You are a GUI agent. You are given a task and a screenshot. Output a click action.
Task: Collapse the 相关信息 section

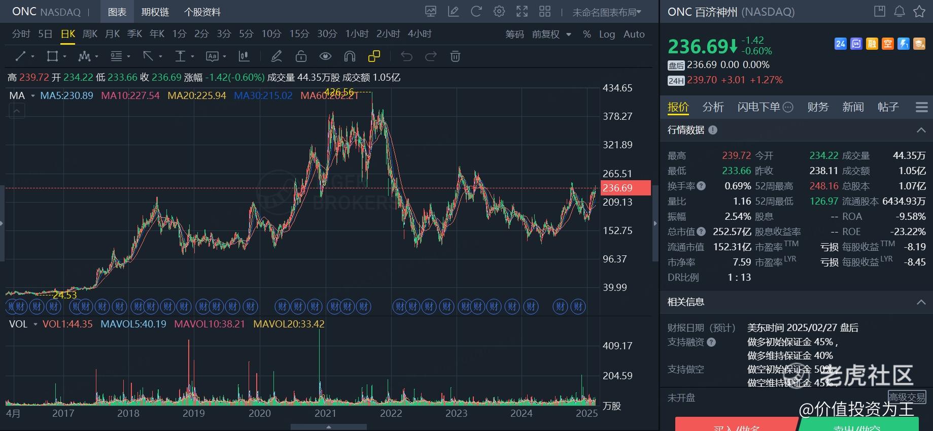point(921,302)
